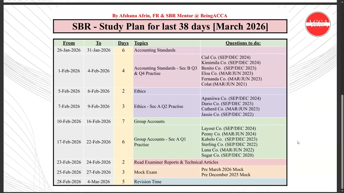Click 'Cutherd Co. (MAR/JUN 2023)' question
The image size is (344, 193).
(x=231, y=109)
